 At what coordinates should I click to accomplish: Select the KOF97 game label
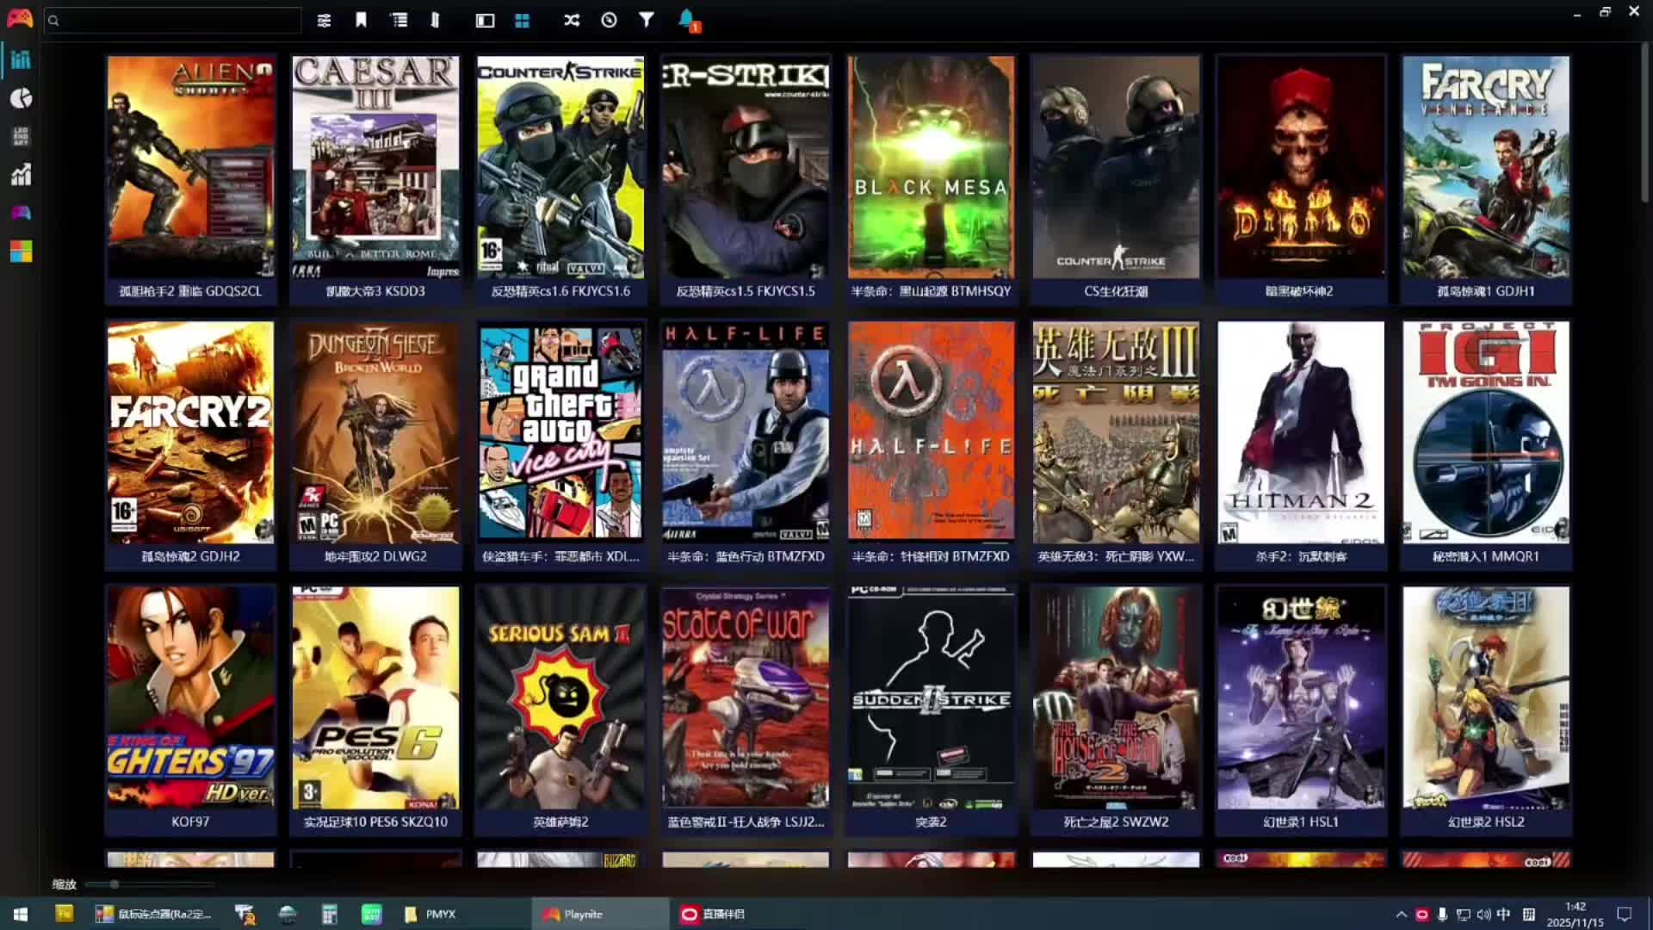tap(190, 821)
